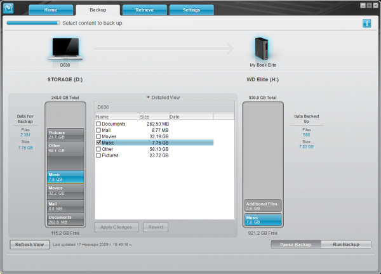Tick the Documents checkbox
Image resolution: width=381 pixels, height=274 pixels.
[x=98, y=124]
